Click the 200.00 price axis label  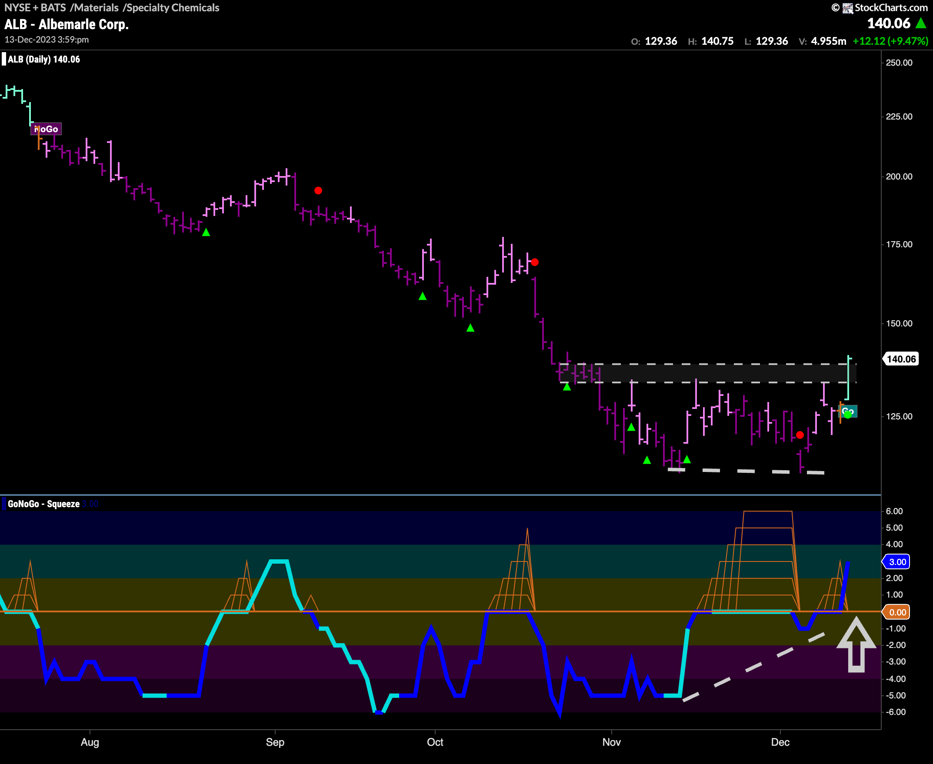pos(899,176)
